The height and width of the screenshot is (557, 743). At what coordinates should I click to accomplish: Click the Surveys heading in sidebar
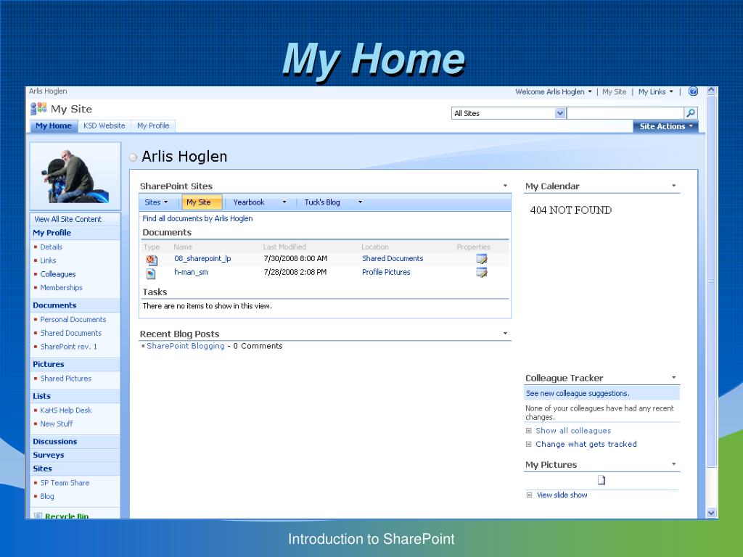click(x=49, y=455)
